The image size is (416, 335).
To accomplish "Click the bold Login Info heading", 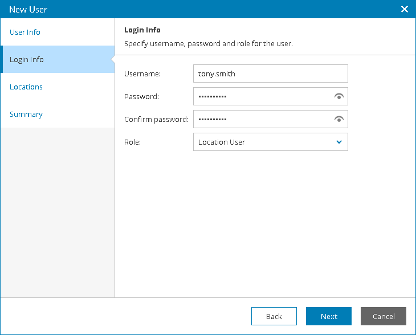I will tap(142, 30).
